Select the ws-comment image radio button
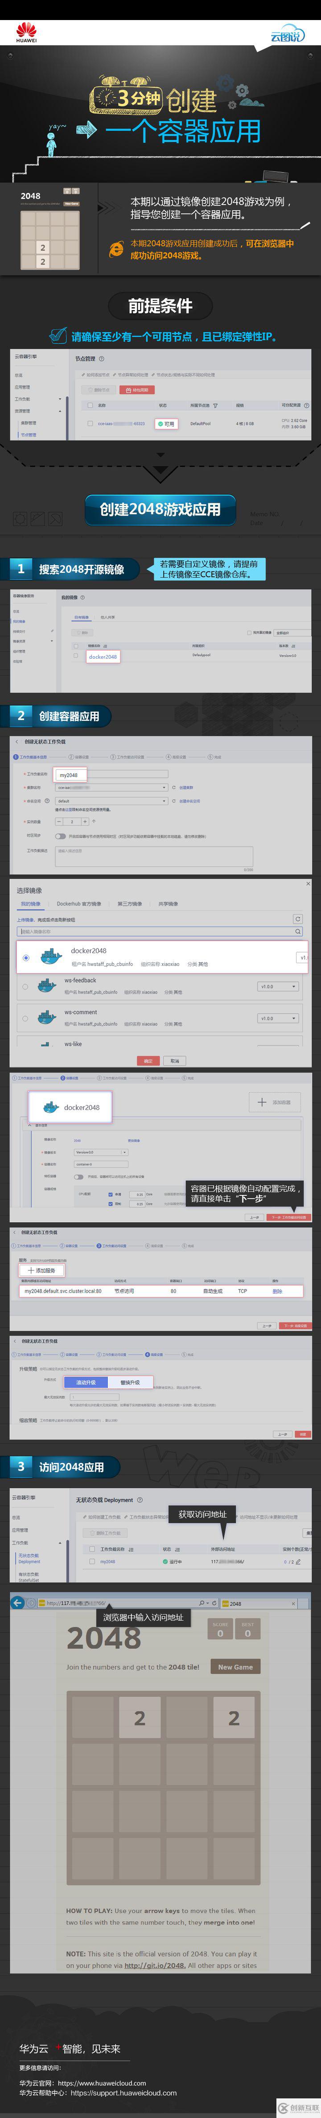This screenshot has width=321, height=2118. click(25, 1018)
